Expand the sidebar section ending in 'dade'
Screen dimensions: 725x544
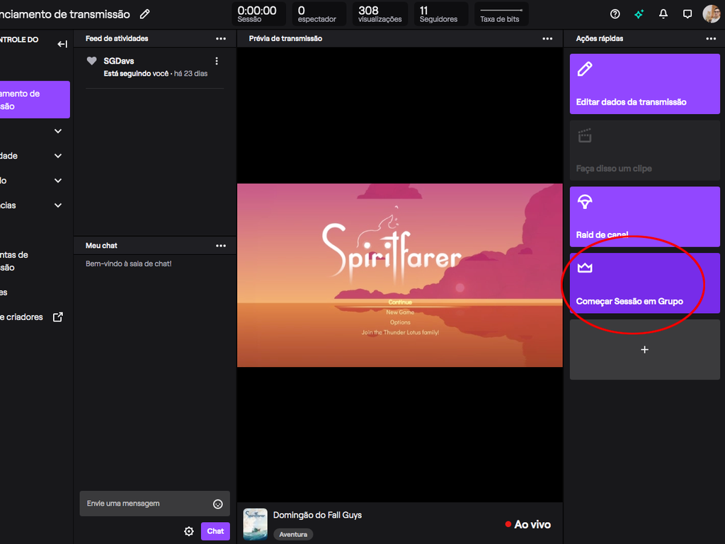click(58, 156)
